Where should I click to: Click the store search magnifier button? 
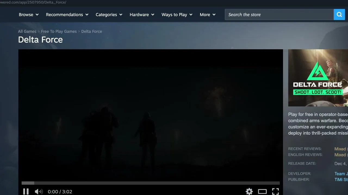tap(339, 15)
